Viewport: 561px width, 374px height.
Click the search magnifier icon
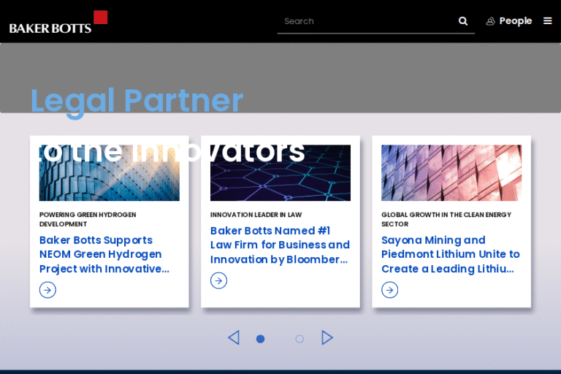(x=463, y=21)
